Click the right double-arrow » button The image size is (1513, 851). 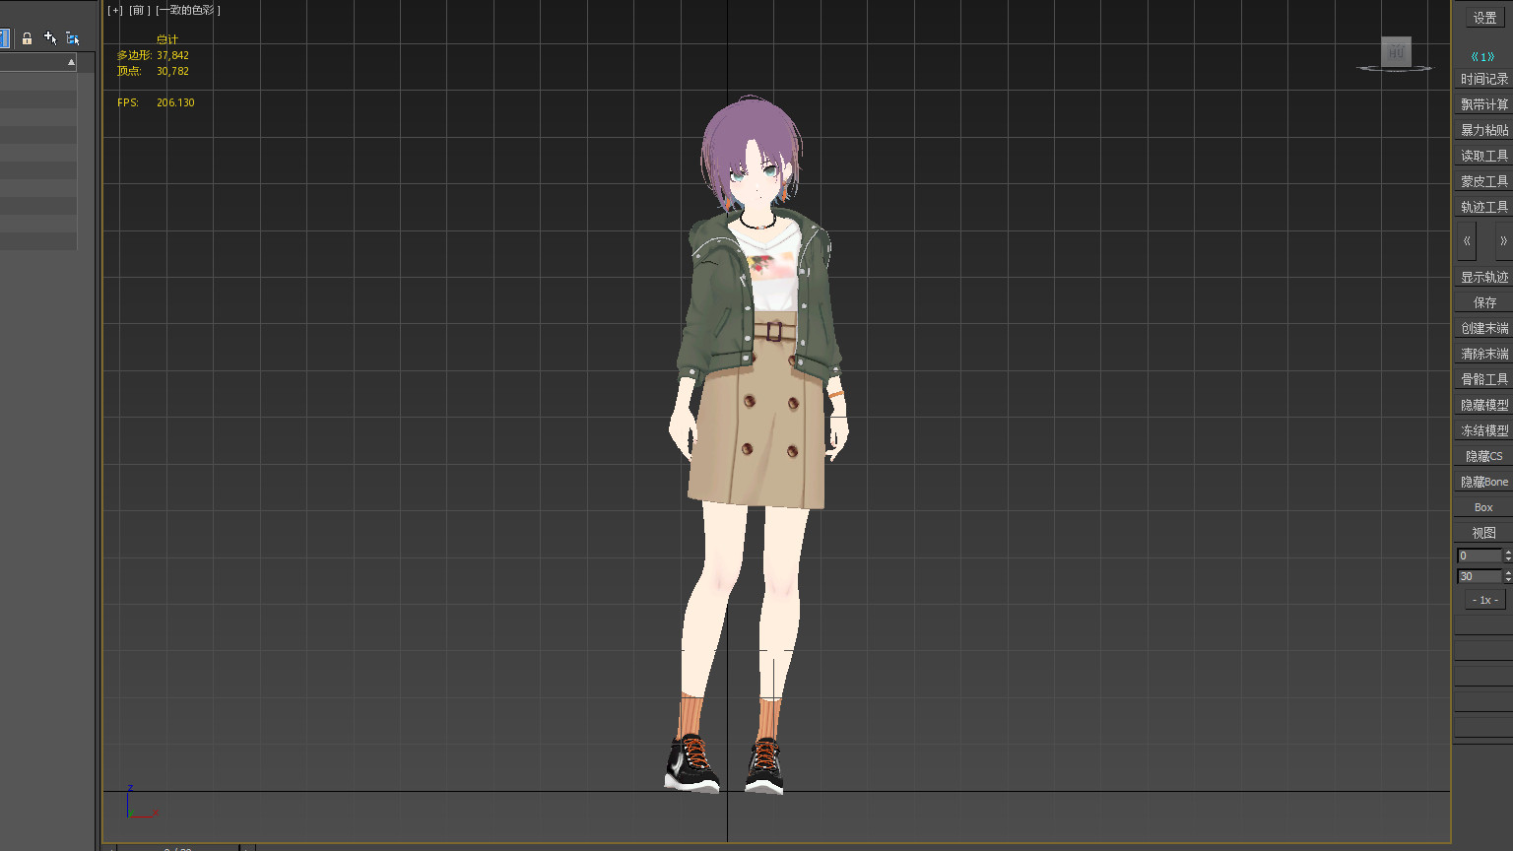[x=1502, y=240]
